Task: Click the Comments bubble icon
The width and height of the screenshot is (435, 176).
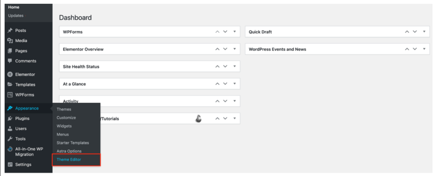Action: pyautogui.click(x=10, y=61)
